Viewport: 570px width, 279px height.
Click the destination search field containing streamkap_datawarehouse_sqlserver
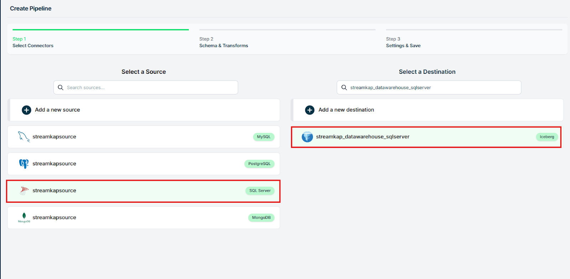click(429, 88)
